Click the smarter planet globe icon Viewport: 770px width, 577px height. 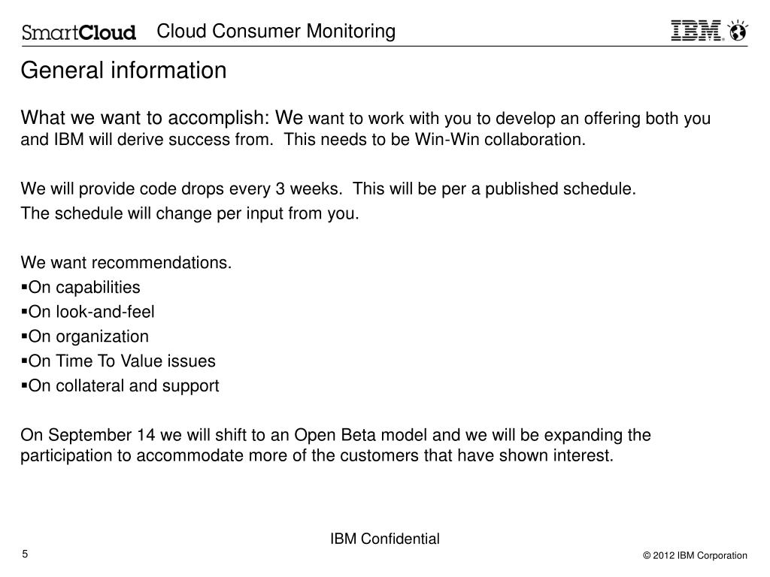point(738,30)
